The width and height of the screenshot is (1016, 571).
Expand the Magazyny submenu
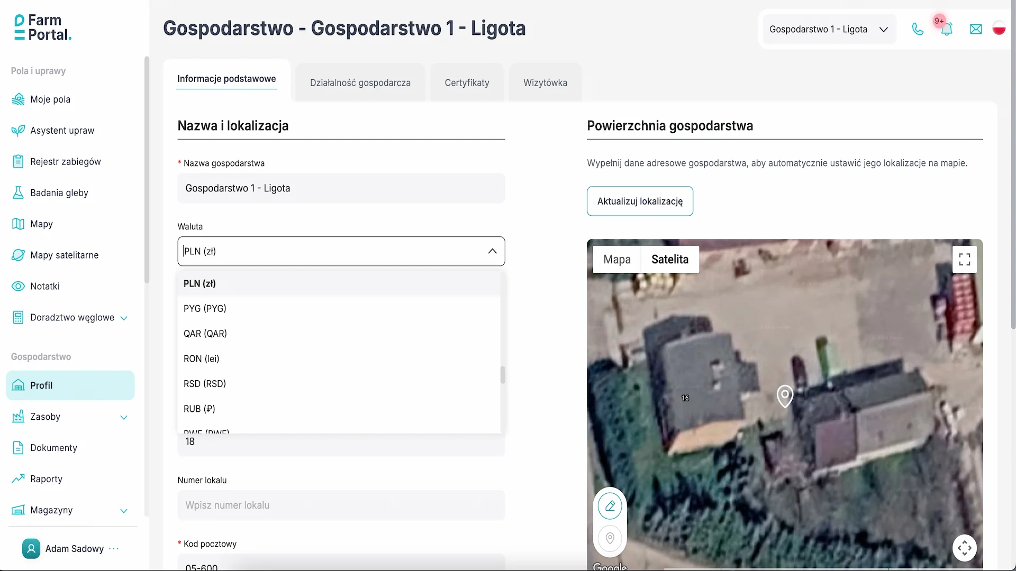click(x=124, y=511)
